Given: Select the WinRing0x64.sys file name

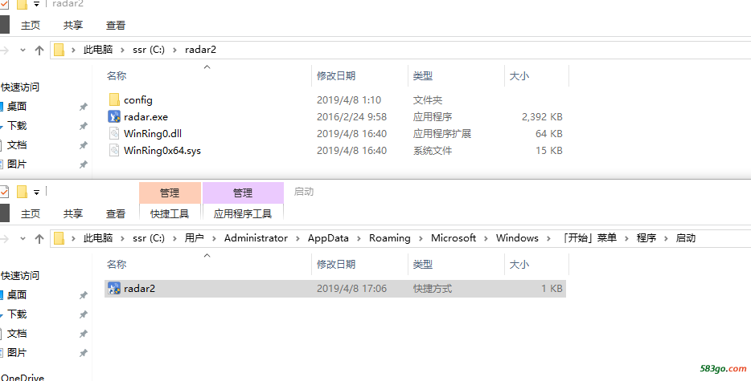Looking at the screenshot, I should click(162, 150).
